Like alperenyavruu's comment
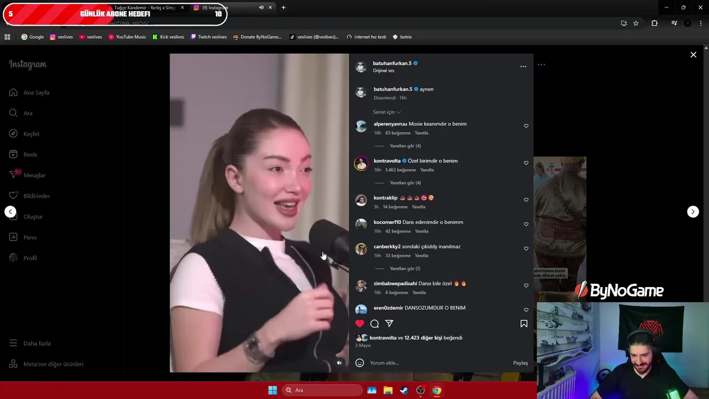709x399 pixels. coord(526,126)
